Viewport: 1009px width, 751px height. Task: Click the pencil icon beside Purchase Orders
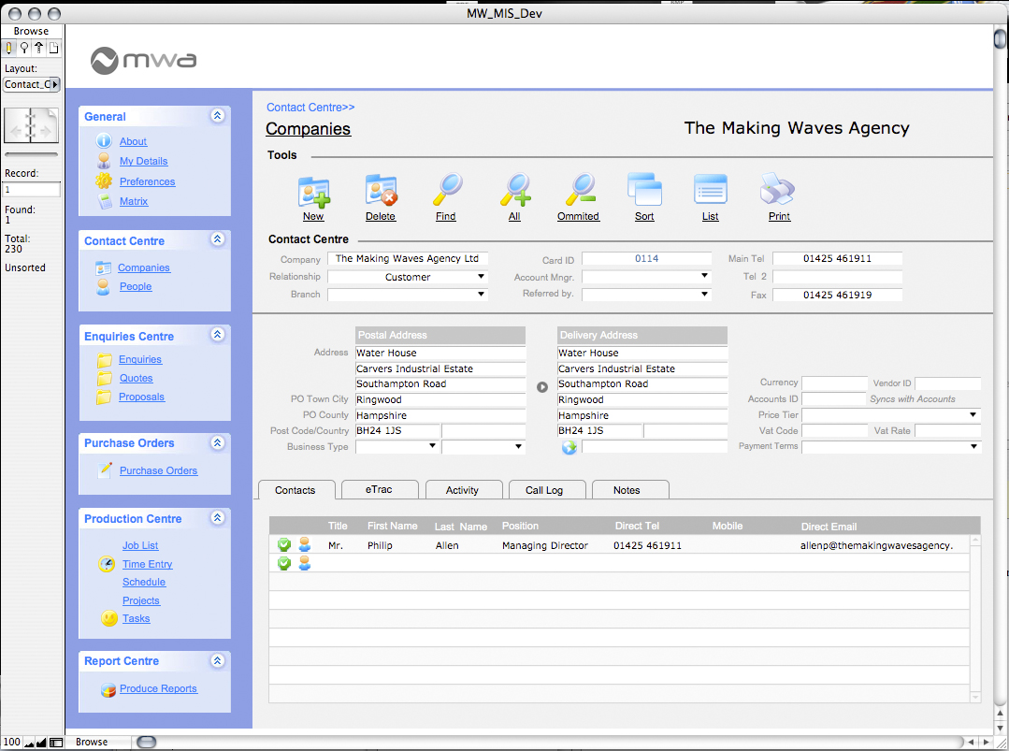tap(104, 470)
